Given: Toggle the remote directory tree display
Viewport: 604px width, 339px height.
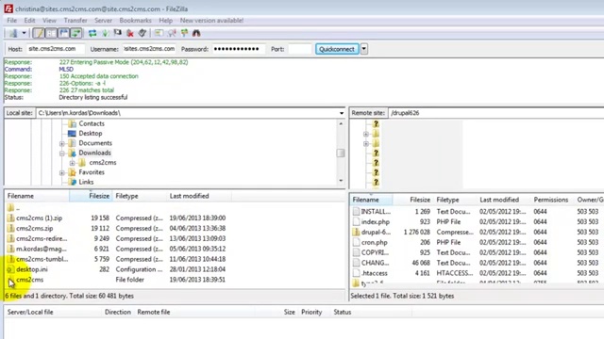Looking at the screenshot, I should 63,34.
